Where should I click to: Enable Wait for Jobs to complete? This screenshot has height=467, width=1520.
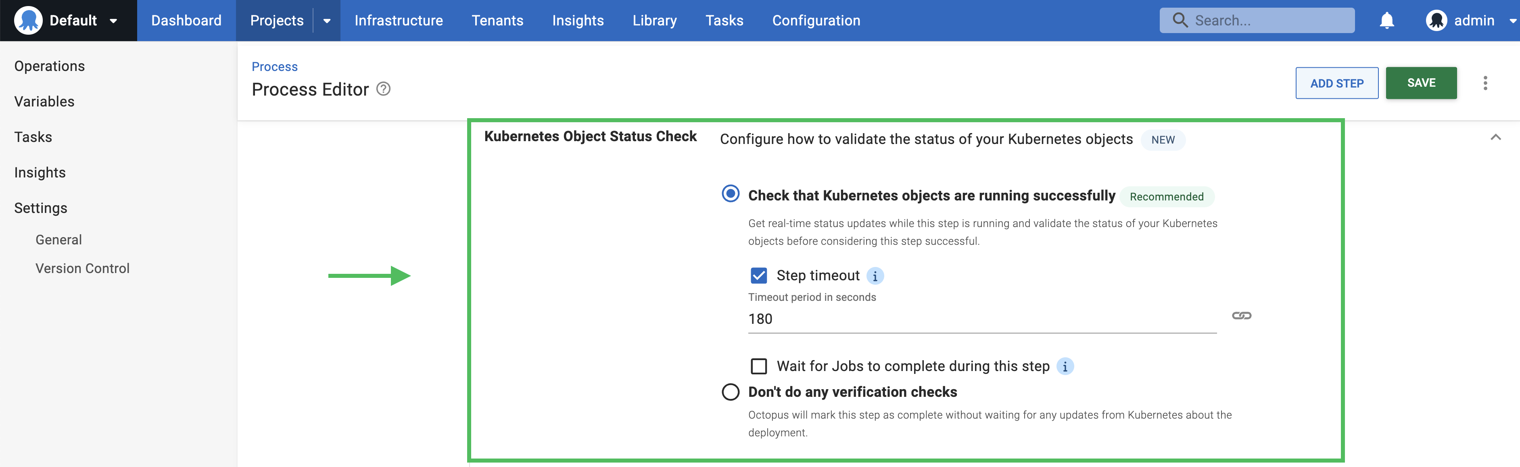pos(758,366)
